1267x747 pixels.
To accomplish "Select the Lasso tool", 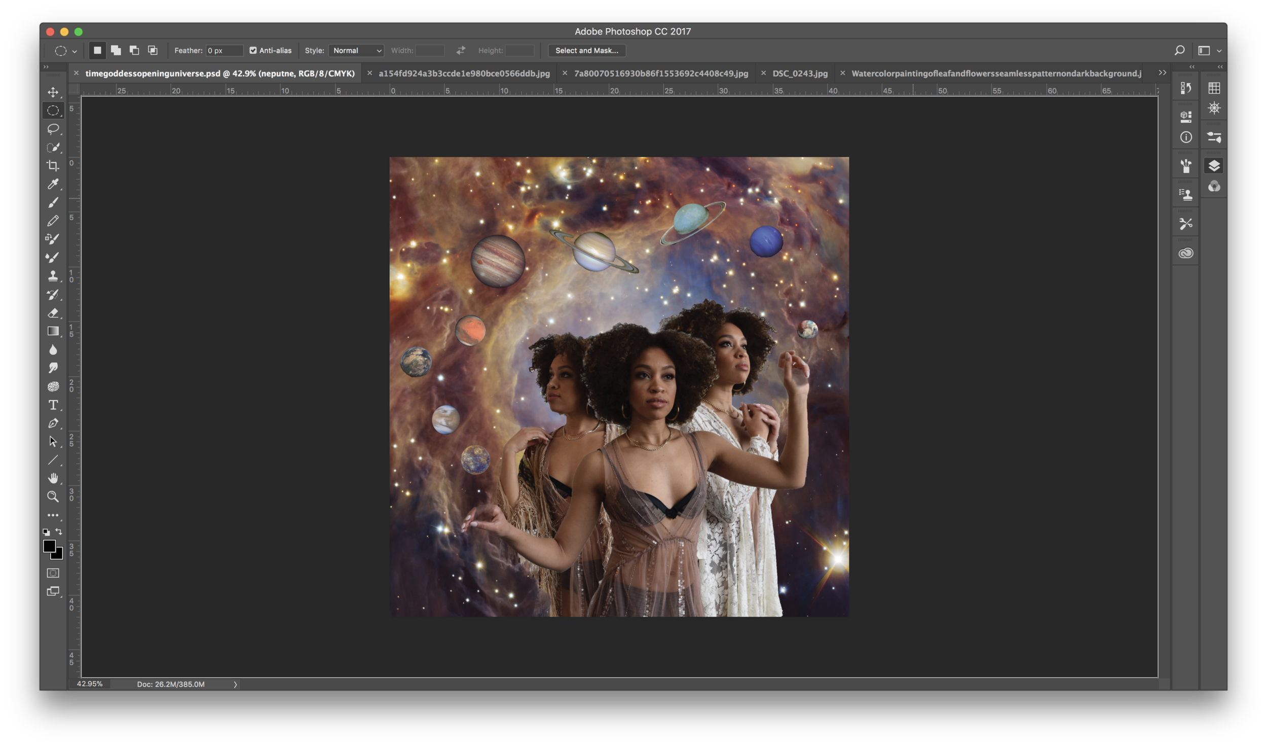I will pyautogui.click(x=53, y=129).
